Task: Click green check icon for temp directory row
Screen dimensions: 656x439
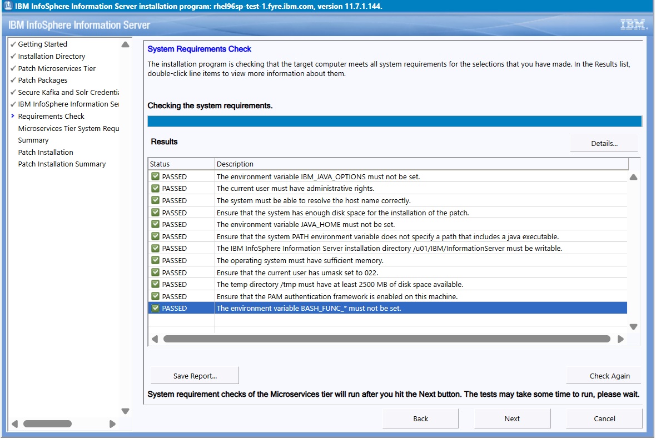Action: 155,284
